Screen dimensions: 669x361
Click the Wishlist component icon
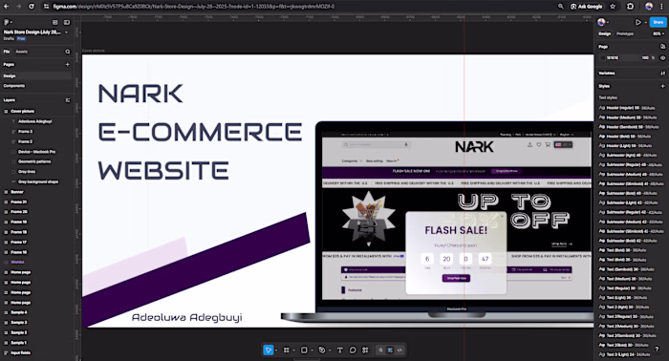tap(6, 262)
